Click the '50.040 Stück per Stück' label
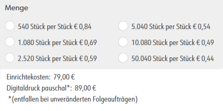This screenshot has height=111, width=223. click(163, 58)
